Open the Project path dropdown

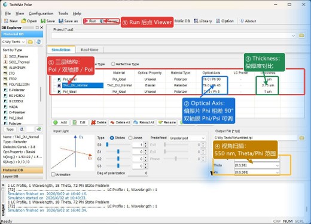[x=293, y=36]
